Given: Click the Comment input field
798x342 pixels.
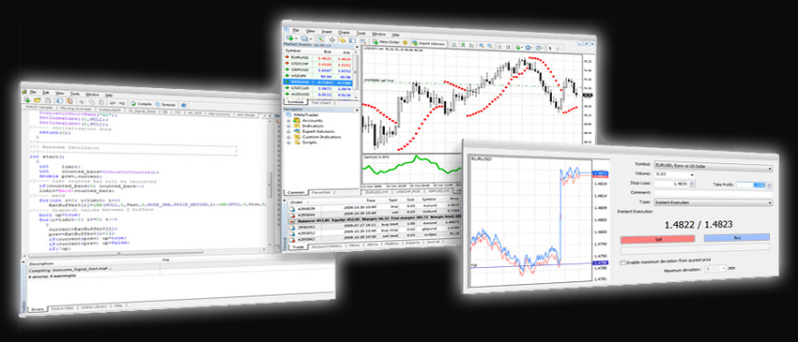Looking at the screenshot, I should click(714, 194).
